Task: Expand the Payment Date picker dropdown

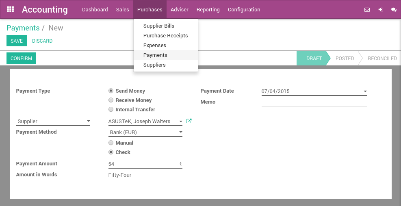Action: tap(365, 91)
